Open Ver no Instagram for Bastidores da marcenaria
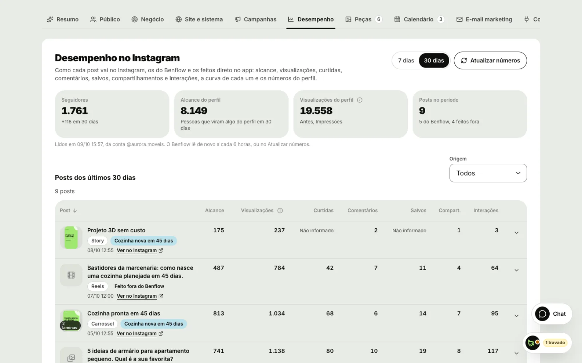 140,296
